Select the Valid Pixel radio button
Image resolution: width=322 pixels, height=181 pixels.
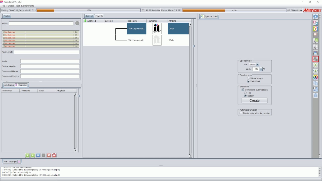(248, 81)
